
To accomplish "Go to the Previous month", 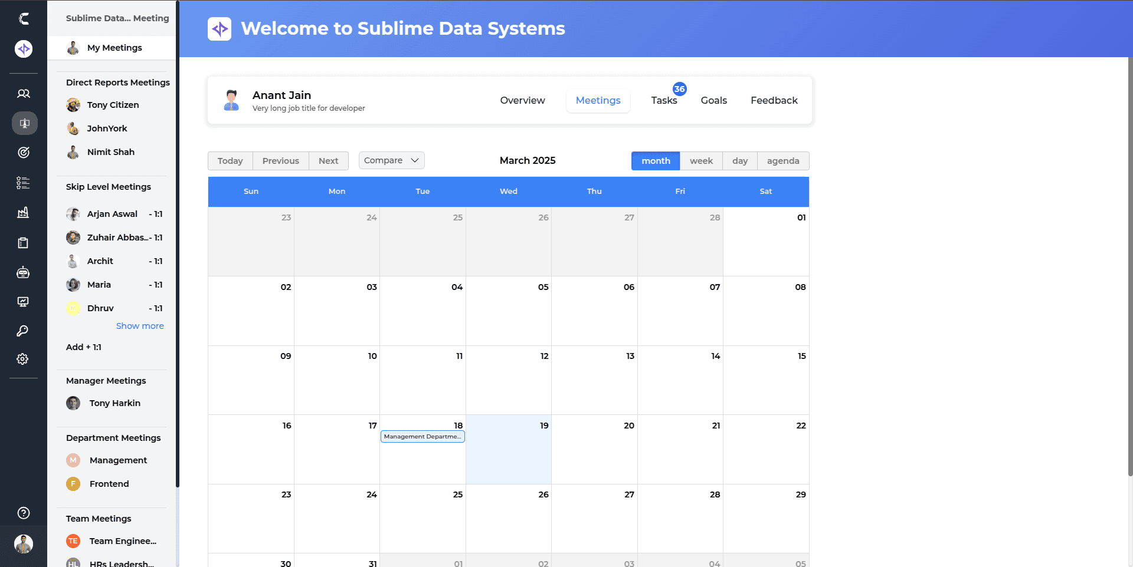I will [x=281, y=161].
